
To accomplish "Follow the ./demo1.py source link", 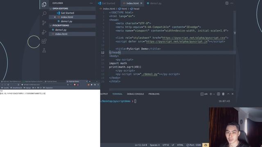I will tap(149, 74).
